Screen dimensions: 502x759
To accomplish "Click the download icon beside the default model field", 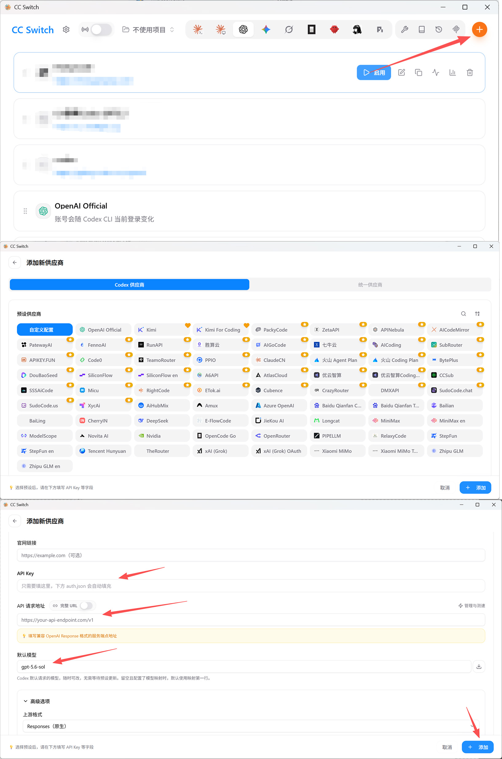I will point(479,666).
